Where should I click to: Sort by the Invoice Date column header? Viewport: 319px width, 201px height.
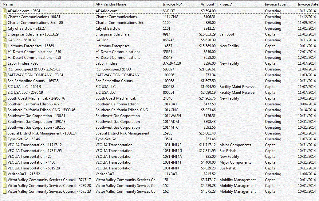[x=308, y=4]
